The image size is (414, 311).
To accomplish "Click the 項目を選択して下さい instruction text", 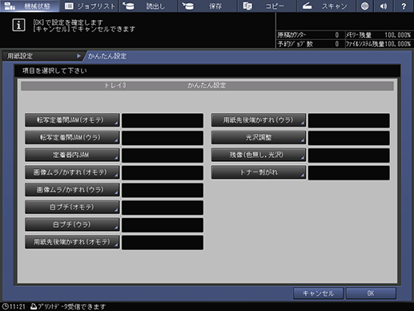I will click(54, 71).
